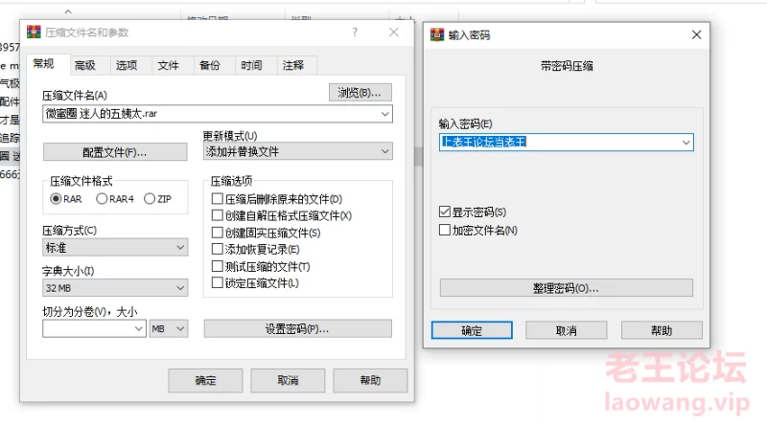The height and width of the screenshot is (424, 767).
Task: Click the 压缩文件名 input field
Action: 211,114
